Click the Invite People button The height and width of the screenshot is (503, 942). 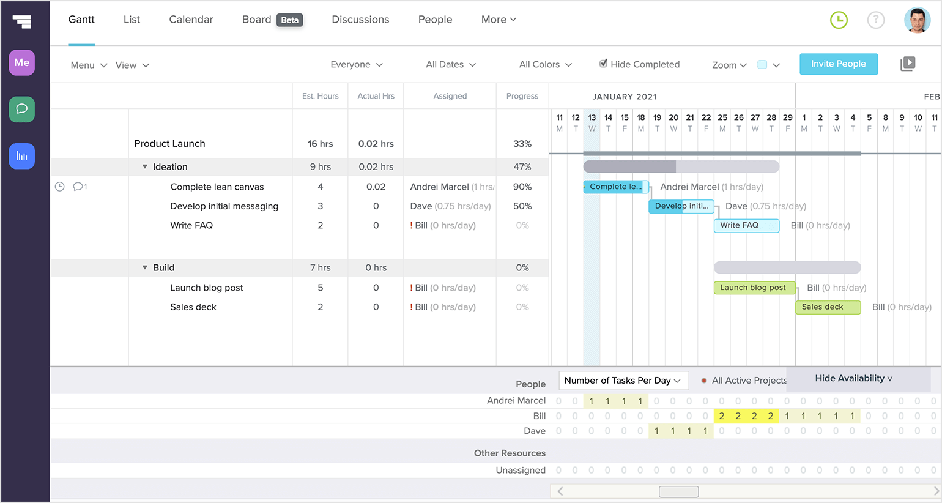point(839,64)
